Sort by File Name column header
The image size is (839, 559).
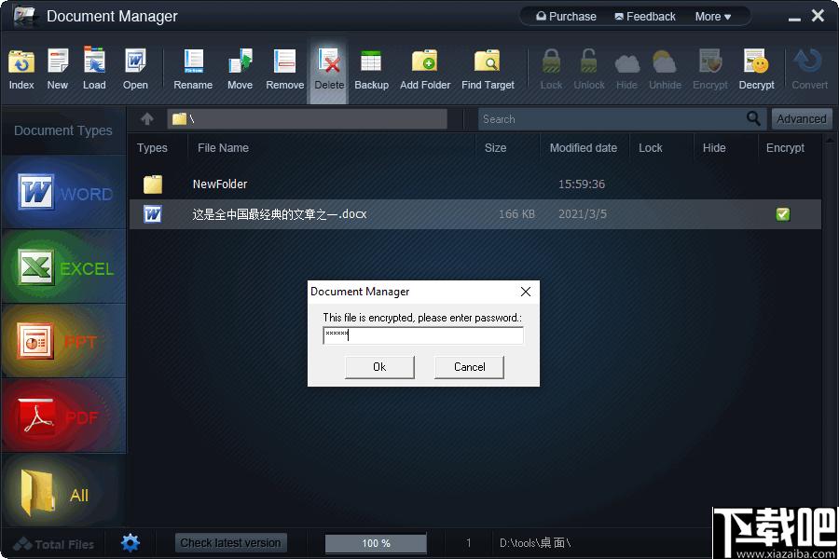(x=223, y=147)
